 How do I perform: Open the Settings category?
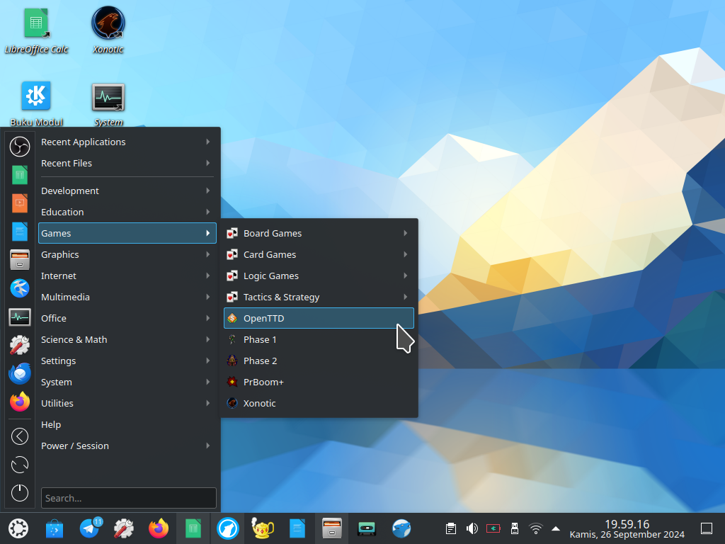coord(127,361)
